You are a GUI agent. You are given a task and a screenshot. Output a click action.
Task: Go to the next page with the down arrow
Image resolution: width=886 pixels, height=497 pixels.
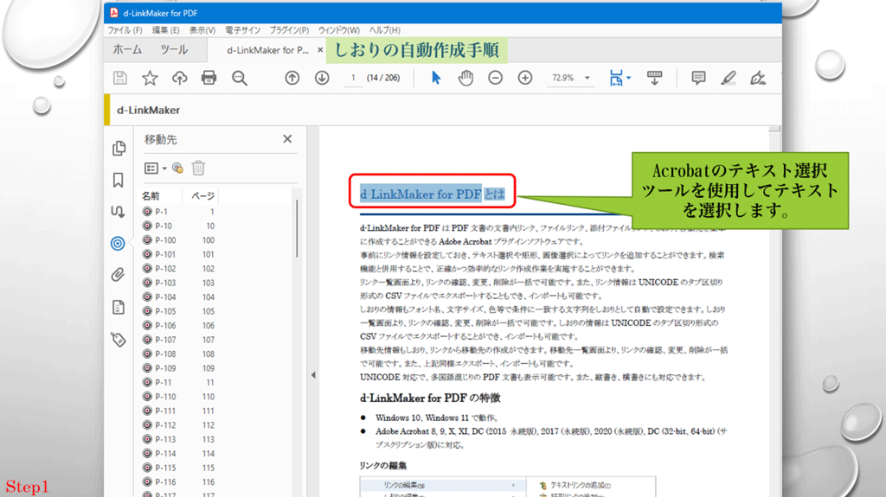[x=322, y=78]
